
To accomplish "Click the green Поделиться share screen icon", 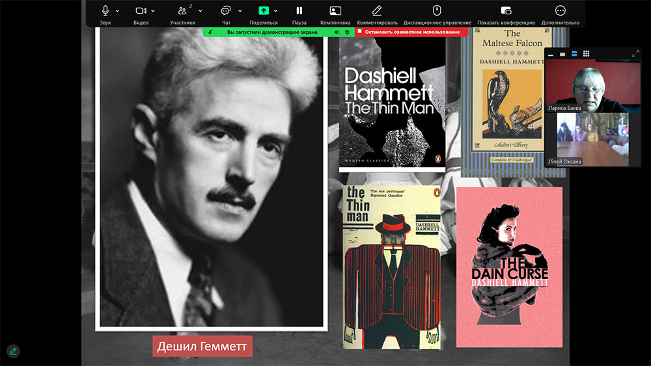I will coord(264,11).
